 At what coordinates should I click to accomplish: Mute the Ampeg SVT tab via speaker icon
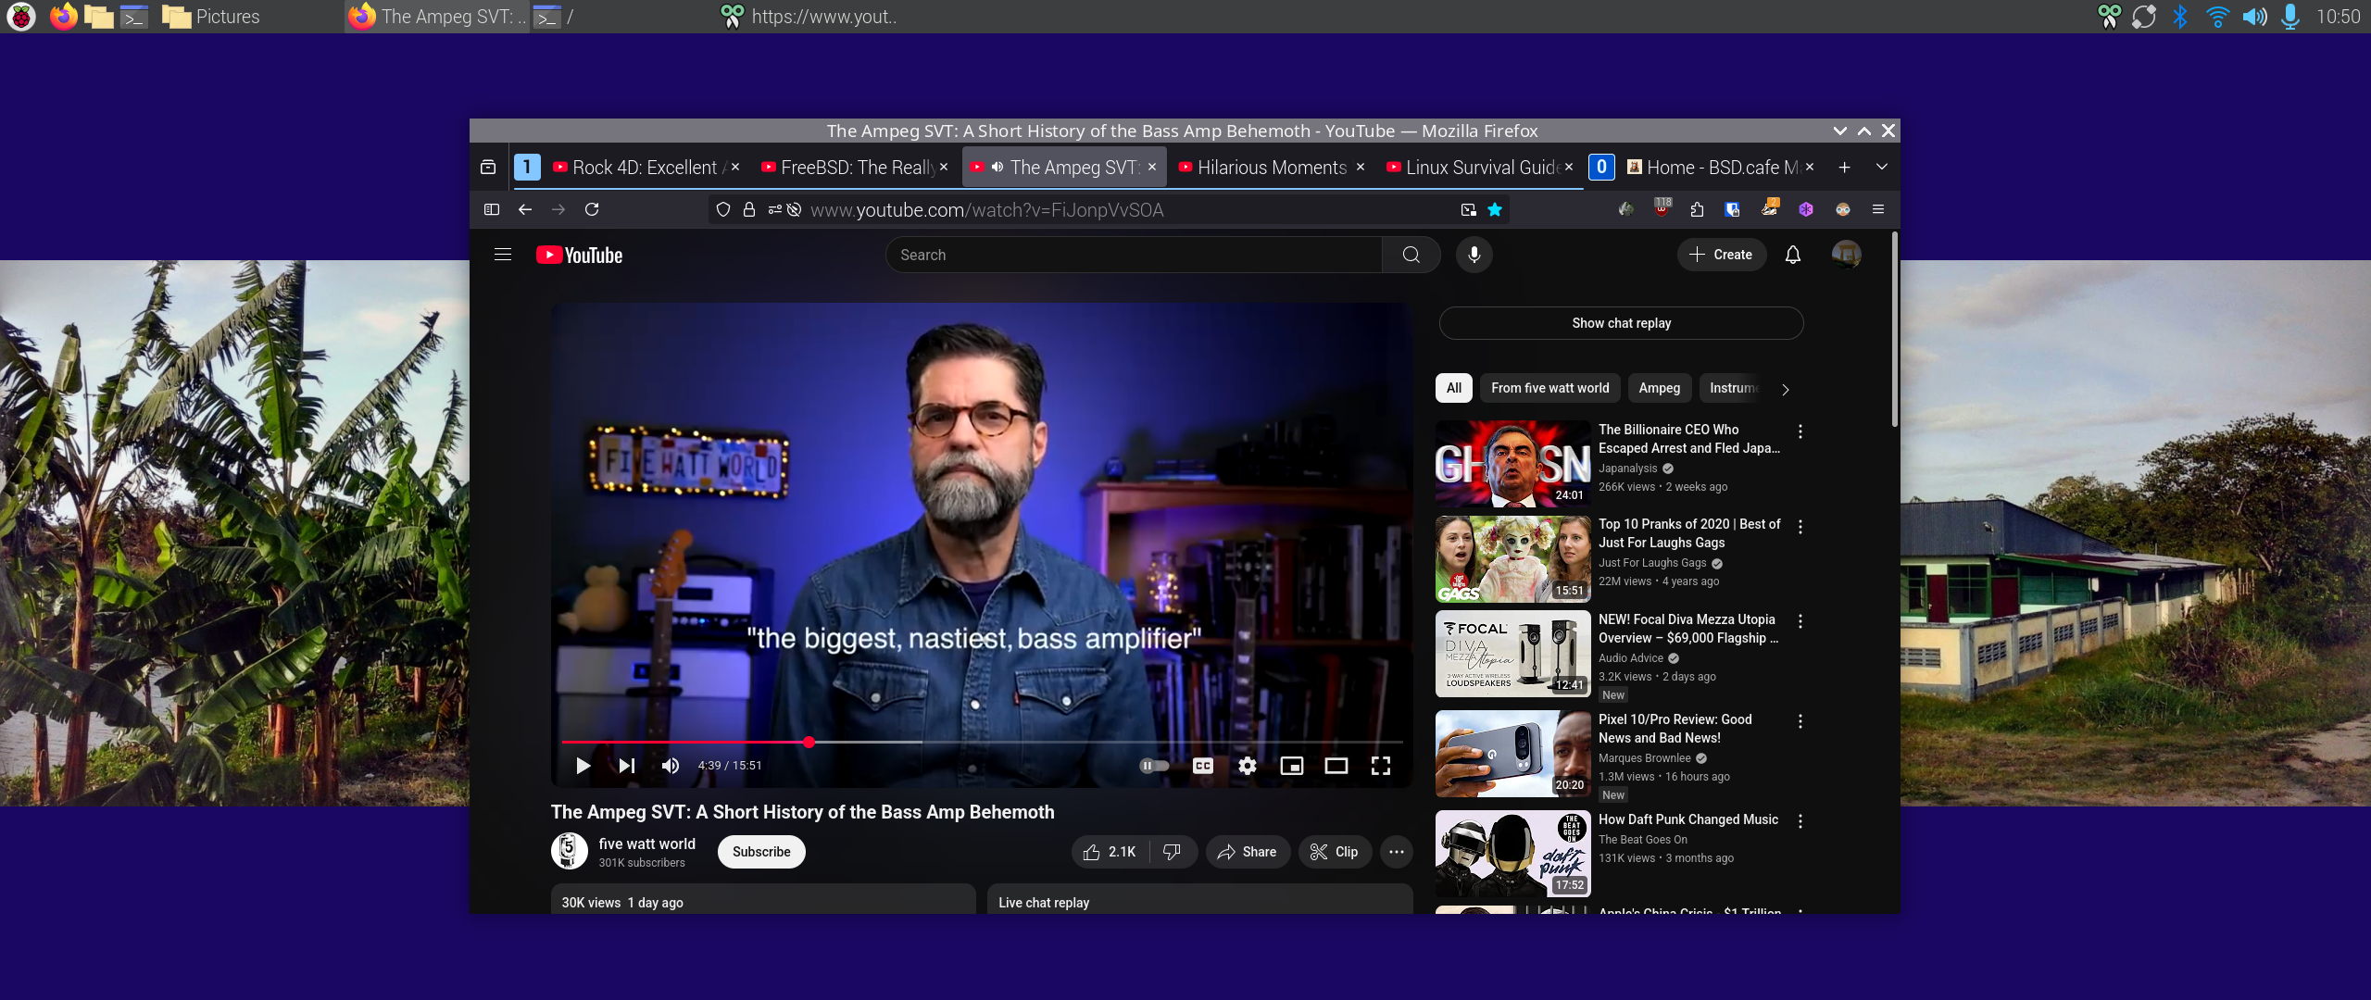(x=997, y=168)
